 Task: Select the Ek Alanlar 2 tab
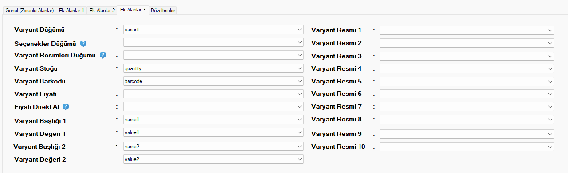(102, 10)
